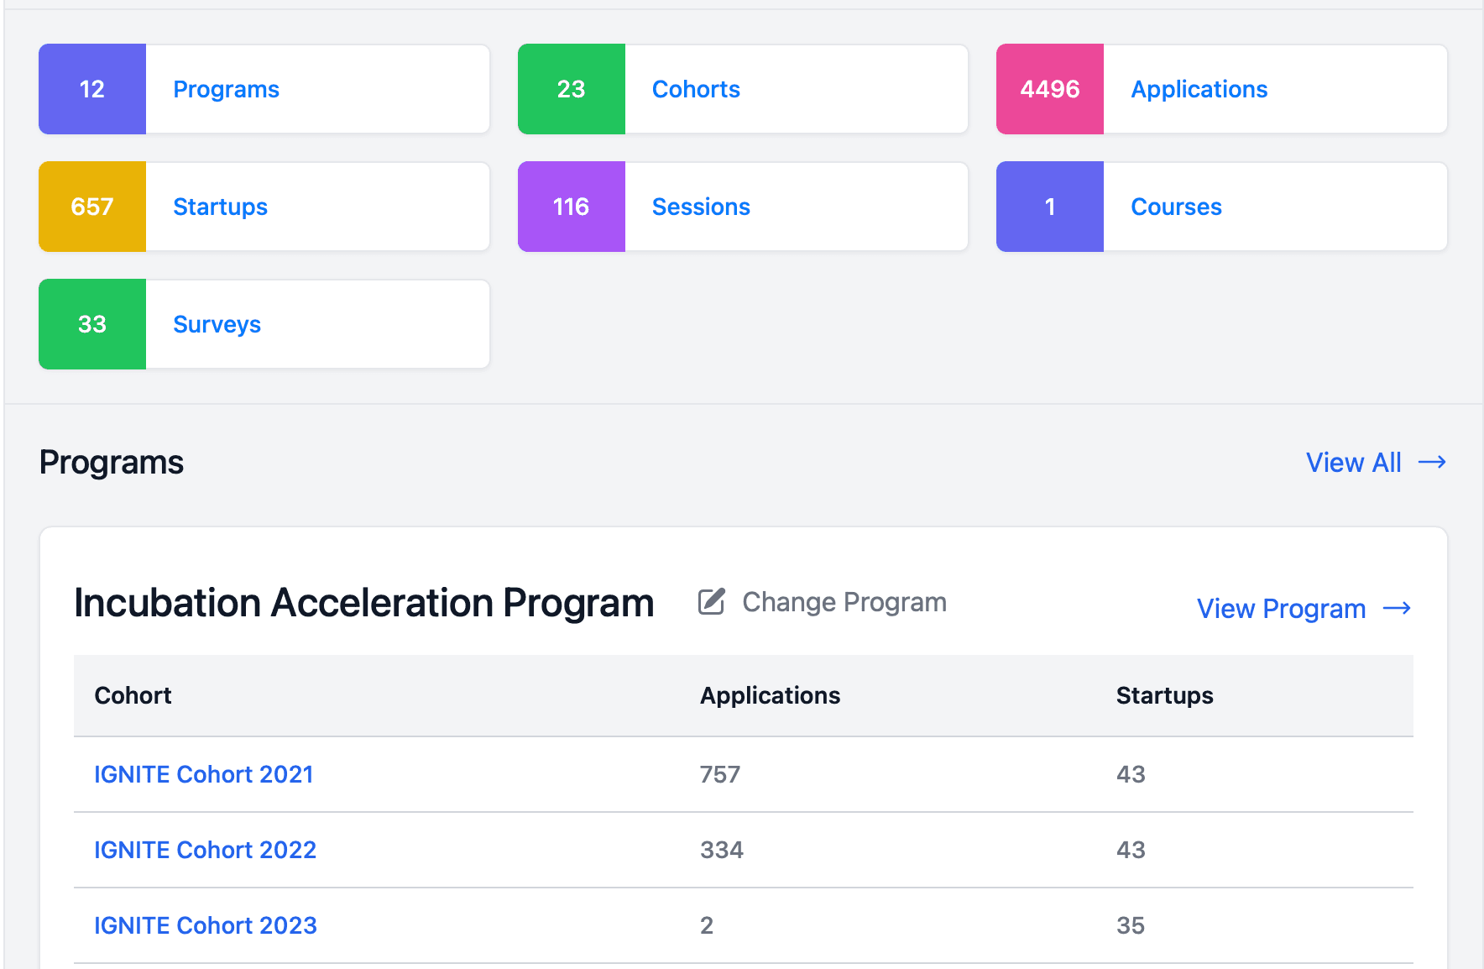Click the blue 12 Programs count badge
The image size is (1484, 969).
tap(92, 89)
